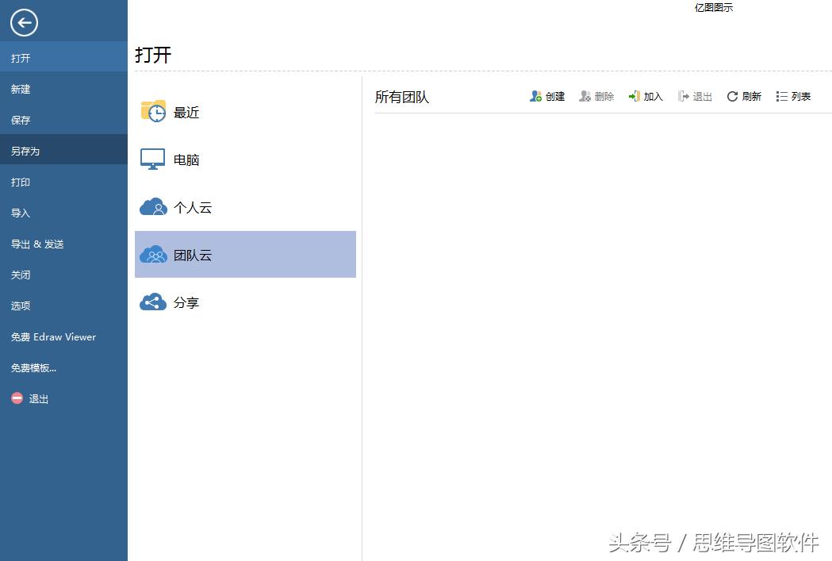Click the red 退出 exit icon
832x561 pixels.
pyautogui.click(x=29, y=398)
